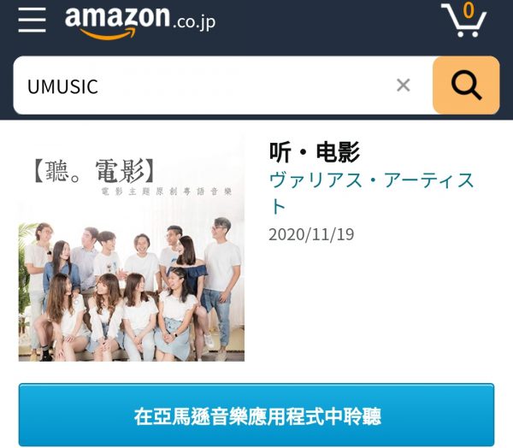Viewport: 513px width, 448px height.
Task: Open the ヴァリアス・アーティスト artist link
Action: (372, 193)
